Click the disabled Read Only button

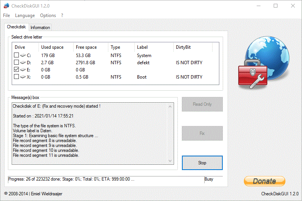[202, 104]
